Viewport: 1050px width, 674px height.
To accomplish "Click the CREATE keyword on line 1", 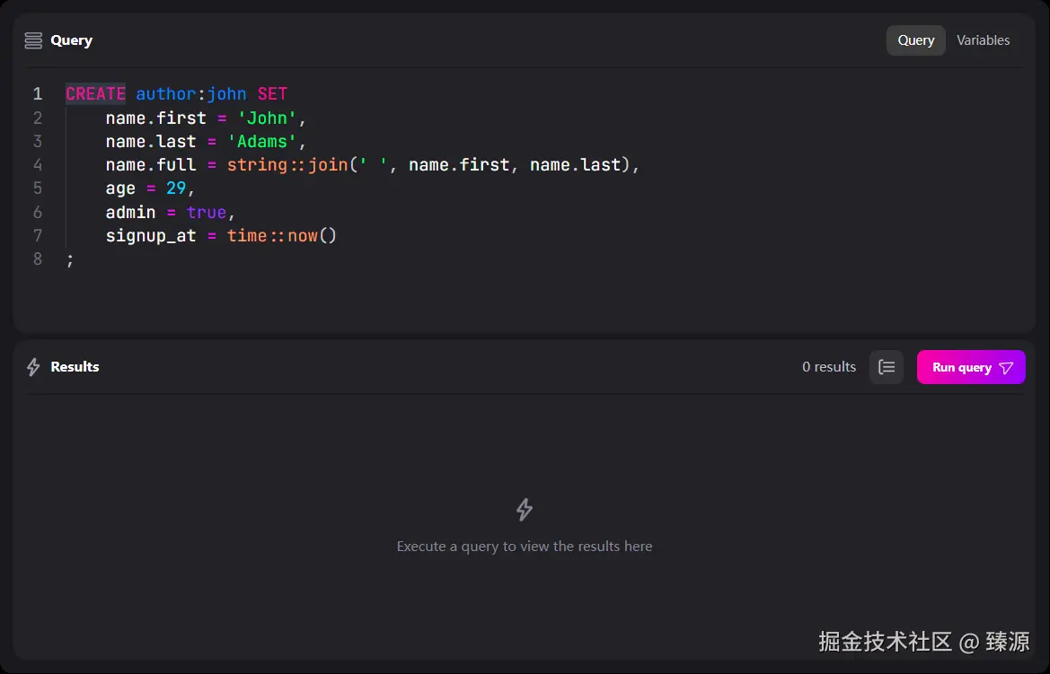I will click(x=95, y=94).
